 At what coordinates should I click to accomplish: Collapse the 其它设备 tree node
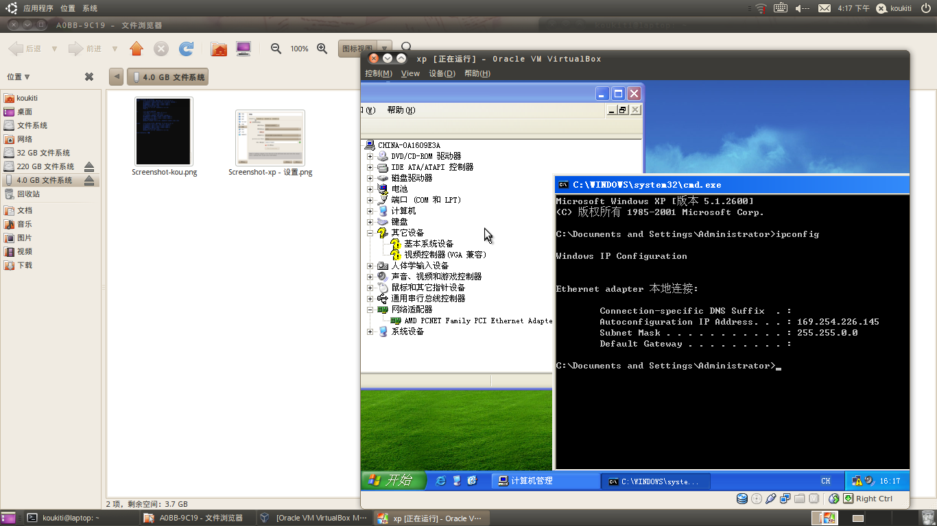[370, 233]
